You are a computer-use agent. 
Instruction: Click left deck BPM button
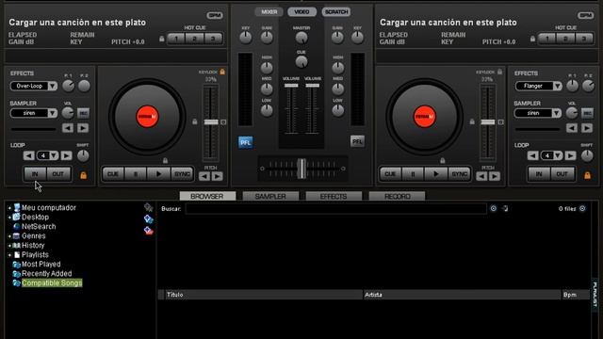[x=215, y=15]
